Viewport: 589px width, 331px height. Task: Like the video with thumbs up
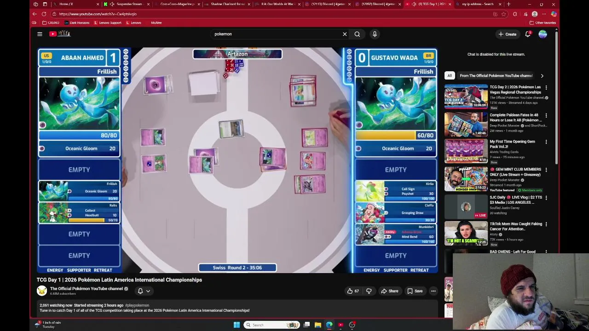pyautogui.click(x=353, y=291)
